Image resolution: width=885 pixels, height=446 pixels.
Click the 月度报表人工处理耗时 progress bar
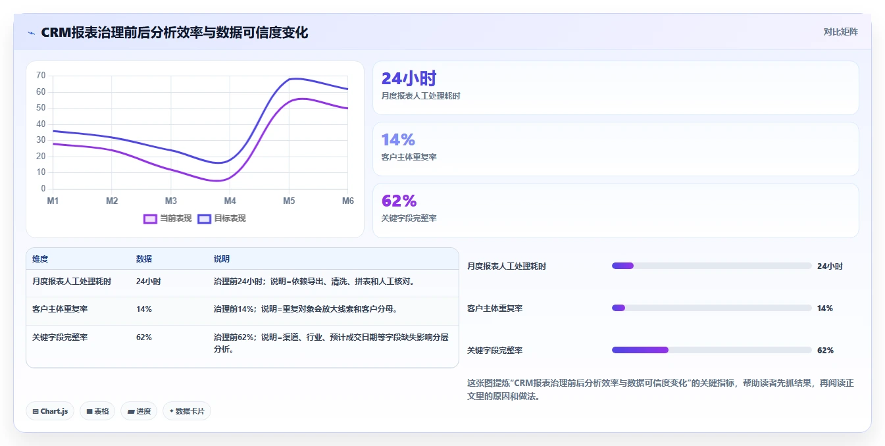coord(712,266)
